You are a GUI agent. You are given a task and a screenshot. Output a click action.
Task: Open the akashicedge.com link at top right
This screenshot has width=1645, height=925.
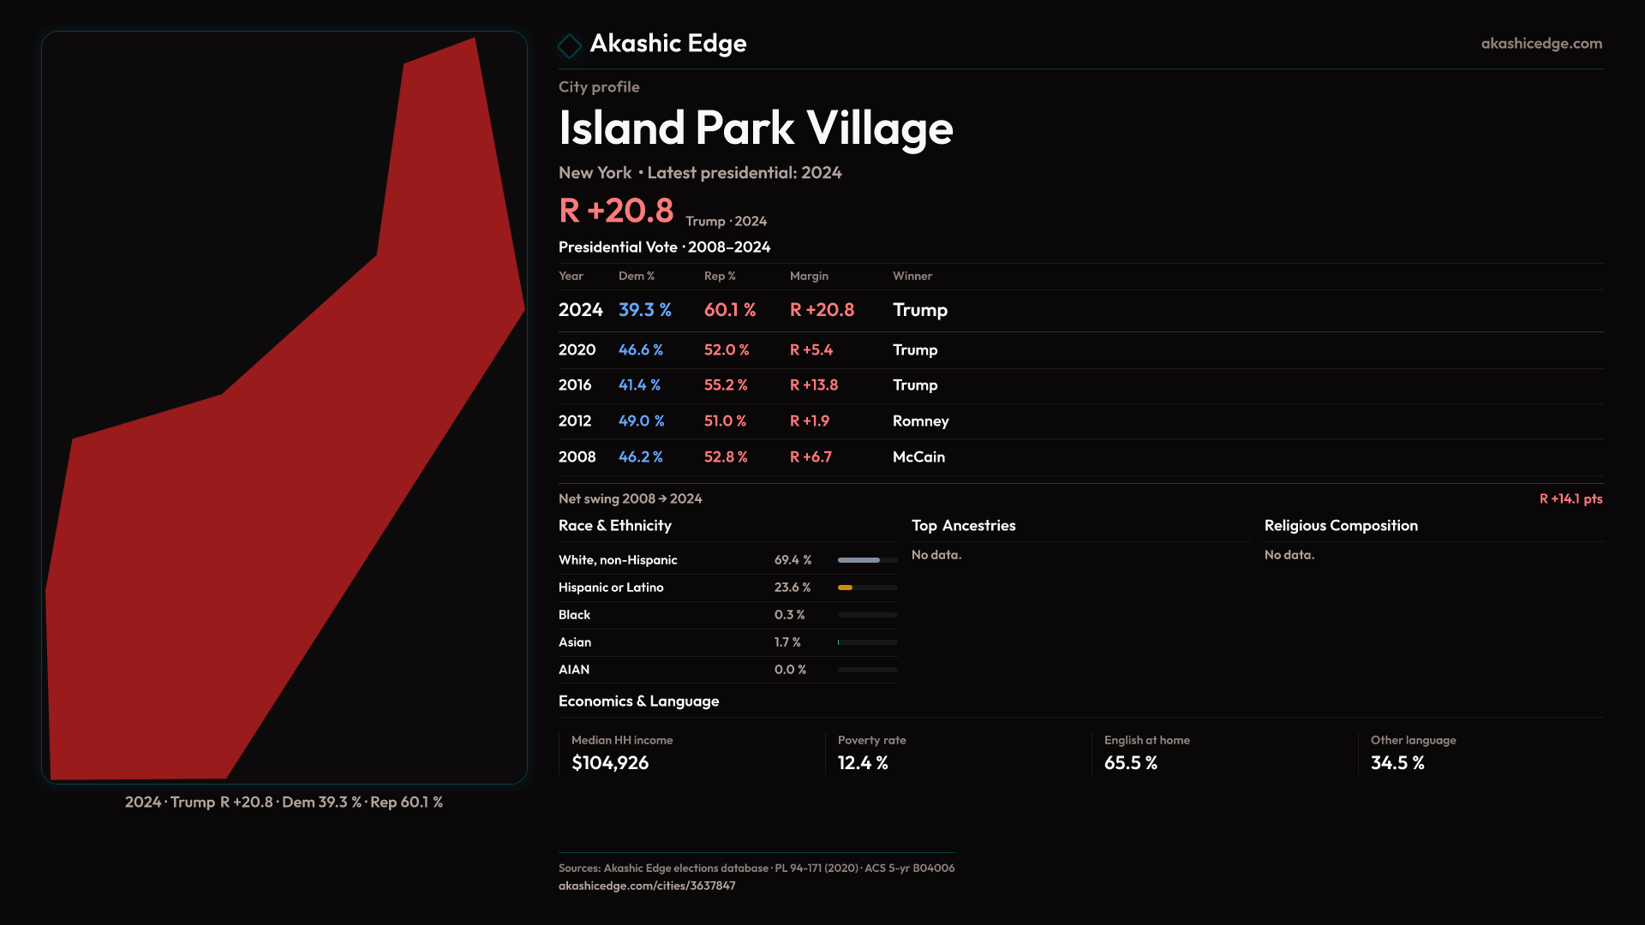[1540, 43]
